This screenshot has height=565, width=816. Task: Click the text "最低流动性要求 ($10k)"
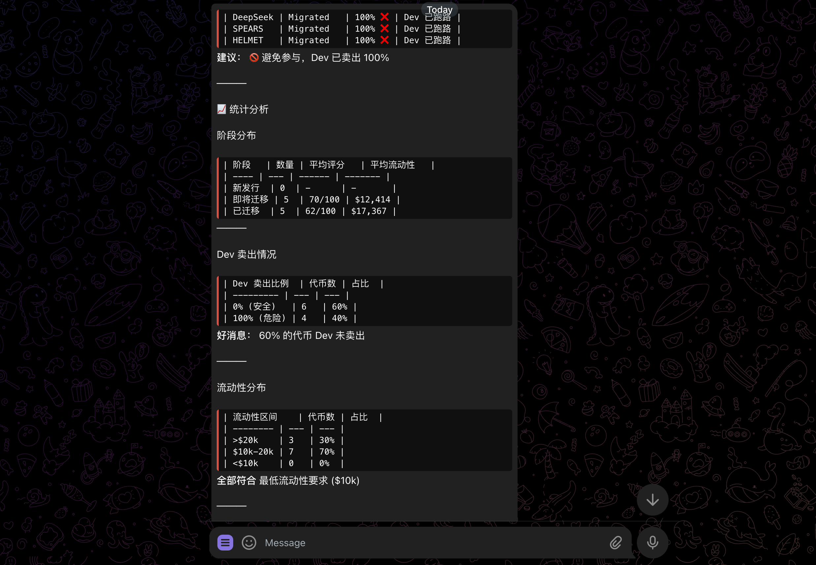pyautogui.click(x=309, y=481)
